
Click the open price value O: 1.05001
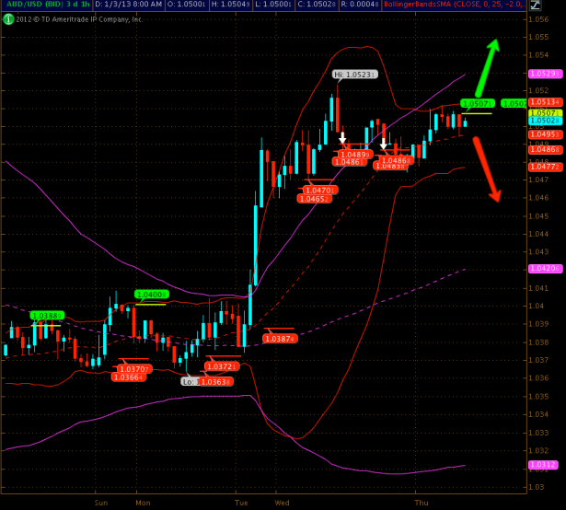click(x=186, y=5)
